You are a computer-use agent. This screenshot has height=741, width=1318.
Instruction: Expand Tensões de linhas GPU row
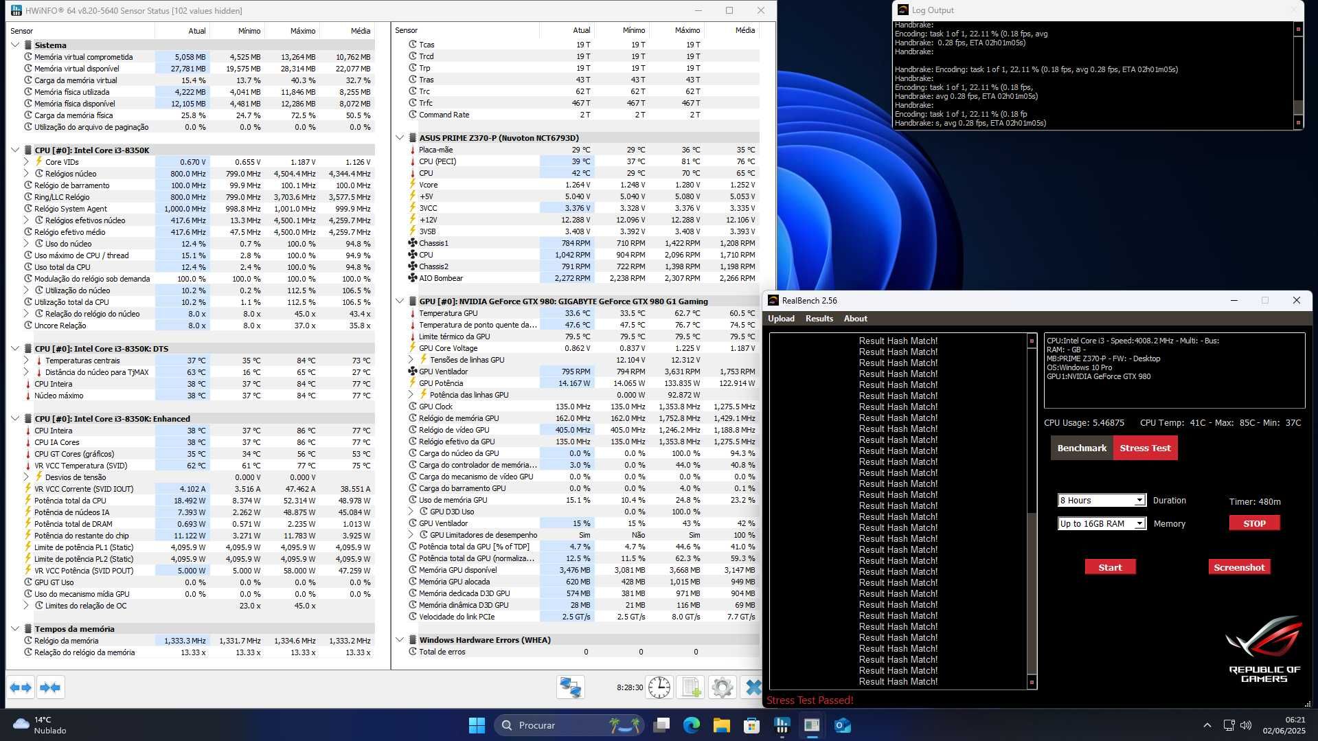(x=411, y=359)
